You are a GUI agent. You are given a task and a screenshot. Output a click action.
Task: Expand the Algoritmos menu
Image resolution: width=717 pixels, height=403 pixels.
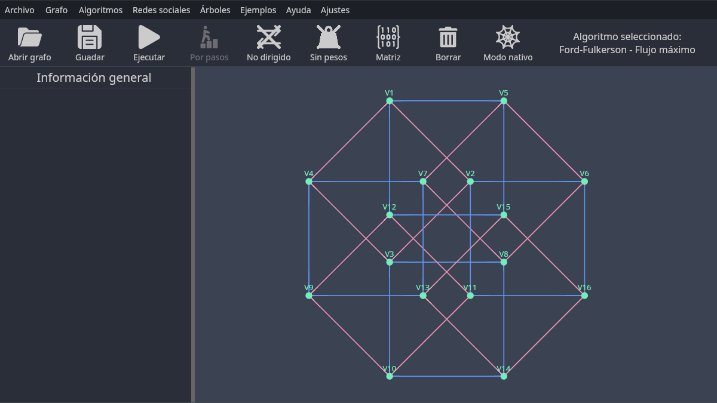100,10
